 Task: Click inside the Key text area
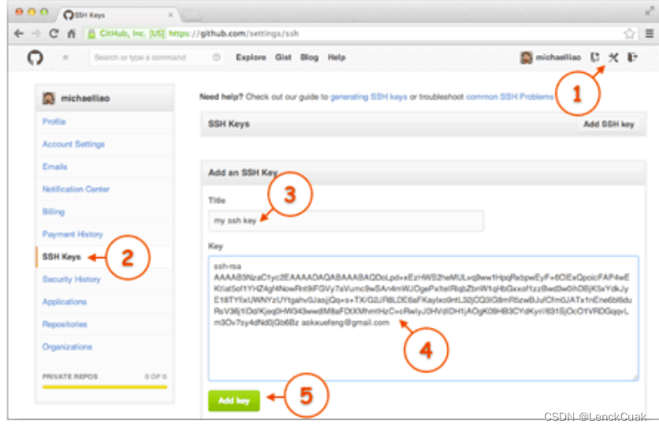point(424,318)
